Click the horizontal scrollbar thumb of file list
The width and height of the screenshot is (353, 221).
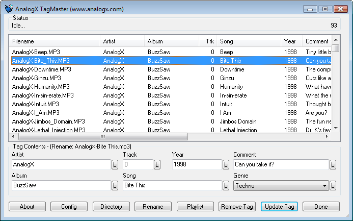tap(103, 136)
